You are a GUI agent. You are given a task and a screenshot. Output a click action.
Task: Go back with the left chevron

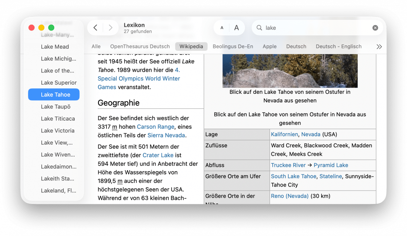tap(95, 28)
